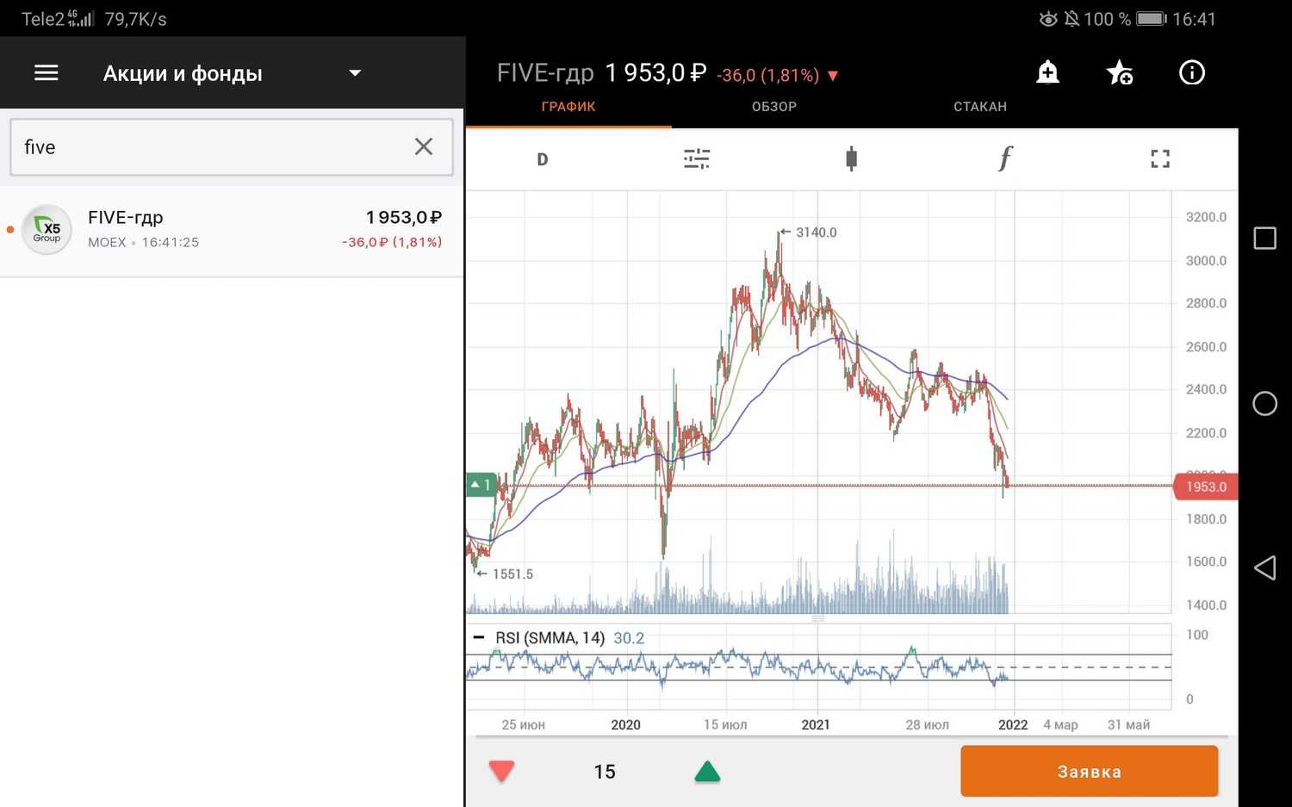Select the FIVE-гдр search result
The image size is (1292, 807).
pyautogui.click(x=232, y=230)
